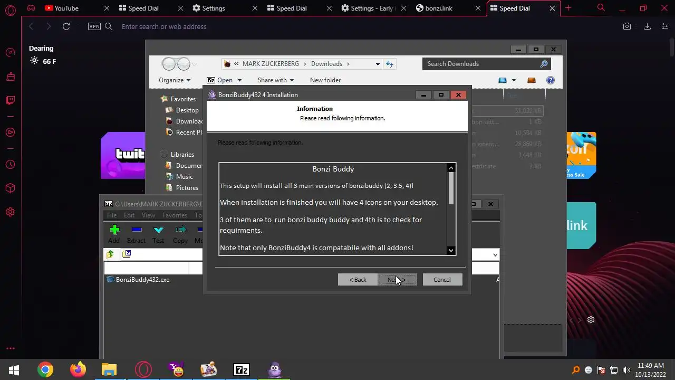Viewport: 675px width, 380px height.
Task: Click volume icon in system tray
Action: pyautogui.click(x=626, y=370)
